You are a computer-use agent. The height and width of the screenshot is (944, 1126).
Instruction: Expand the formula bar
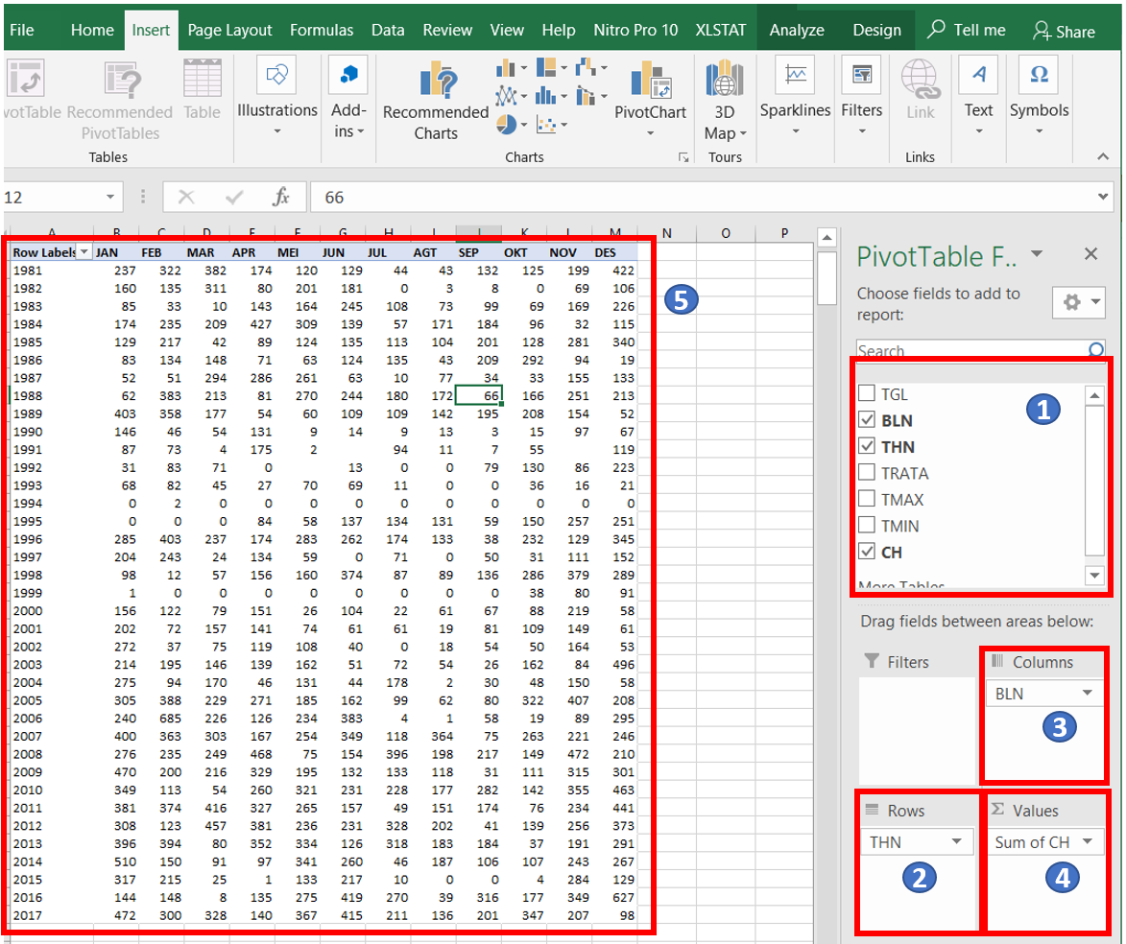pyautogui.click(x=1103, y=197)
